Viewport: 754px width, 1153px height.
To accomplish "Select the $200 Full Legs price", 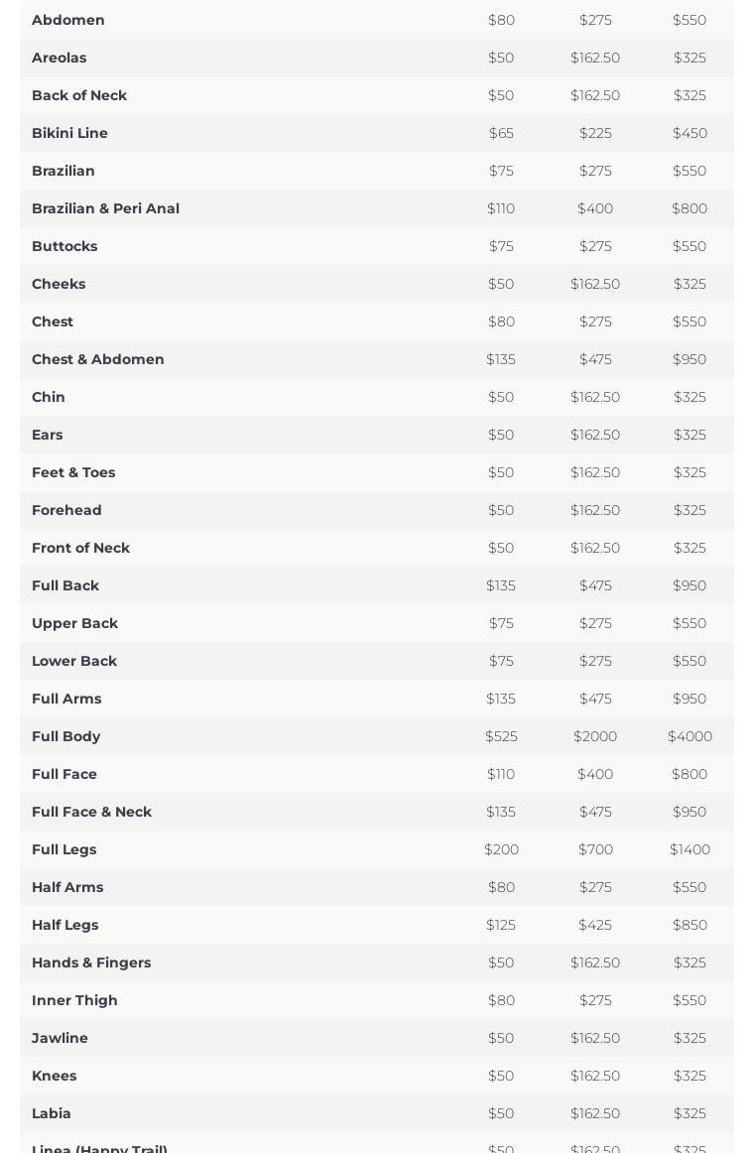I will click(x=501, y=849).
